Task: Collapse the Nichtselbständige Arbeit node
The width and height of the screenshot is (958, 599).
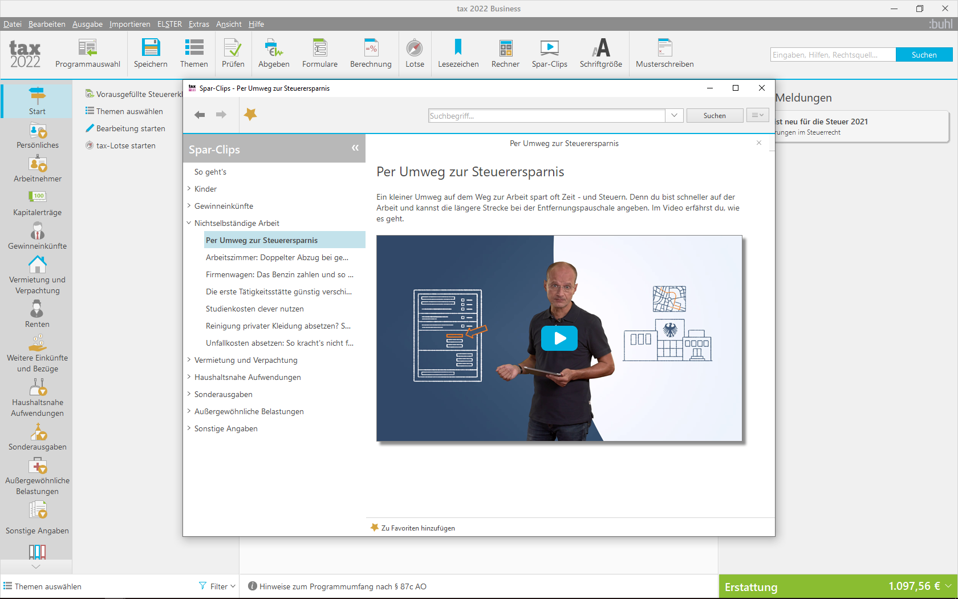Action: (189, 222)
